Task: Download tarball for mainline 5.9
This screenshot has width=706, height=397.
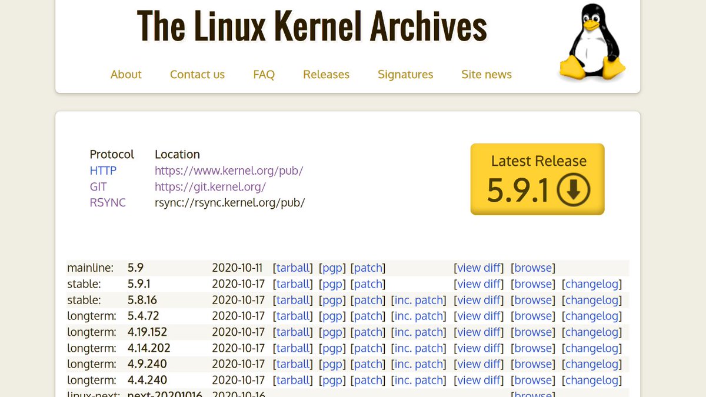Action: (x=293, y=268)
